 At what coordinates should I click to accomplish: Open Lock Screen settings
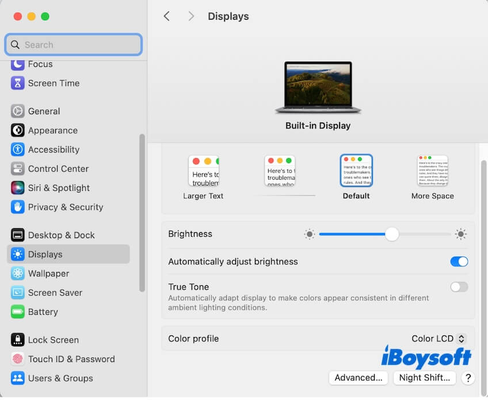(x=52, y=340)
